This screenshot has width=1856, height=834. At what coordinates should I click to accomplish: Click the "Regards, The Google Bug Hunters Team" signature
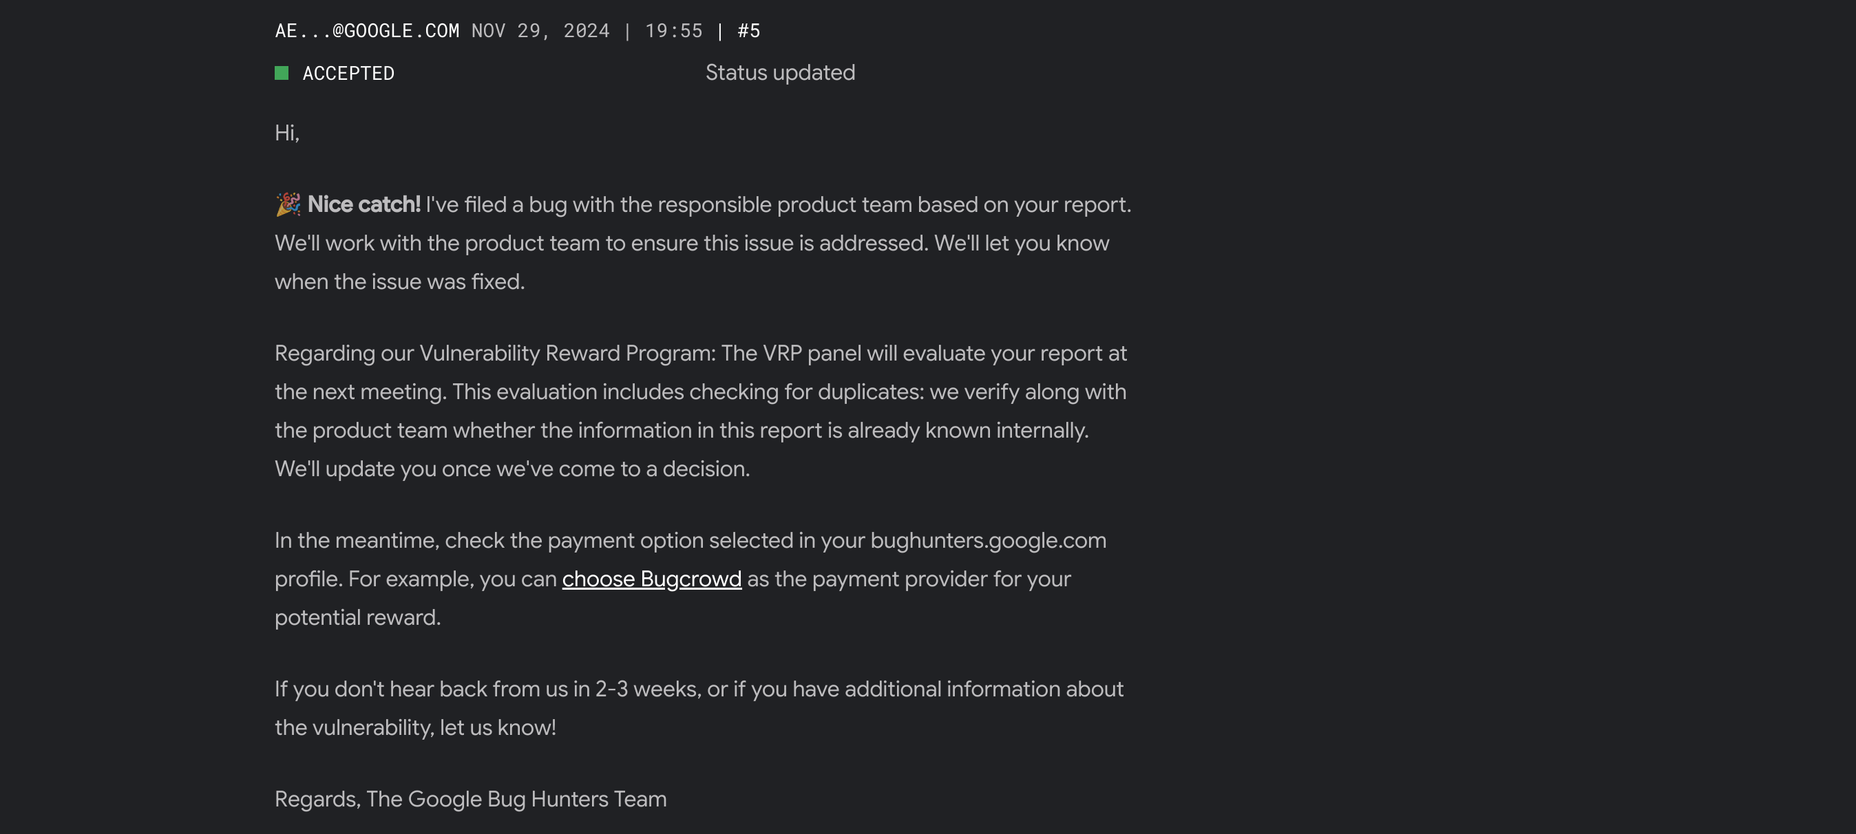point(470,800)
